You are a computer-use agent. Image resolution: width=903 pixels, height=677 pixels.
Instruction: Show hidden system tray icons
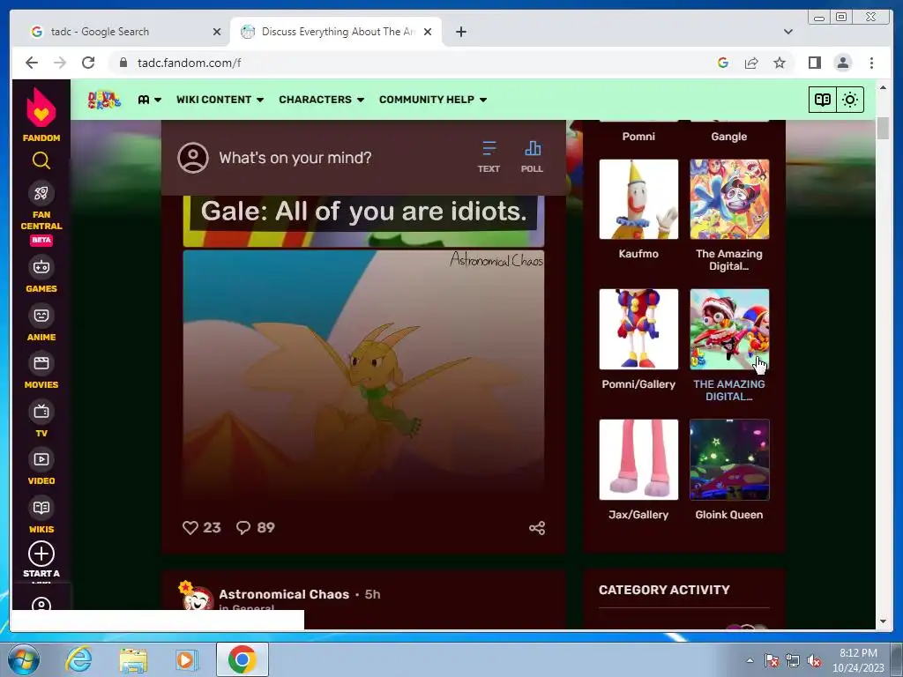coord(750,660)
